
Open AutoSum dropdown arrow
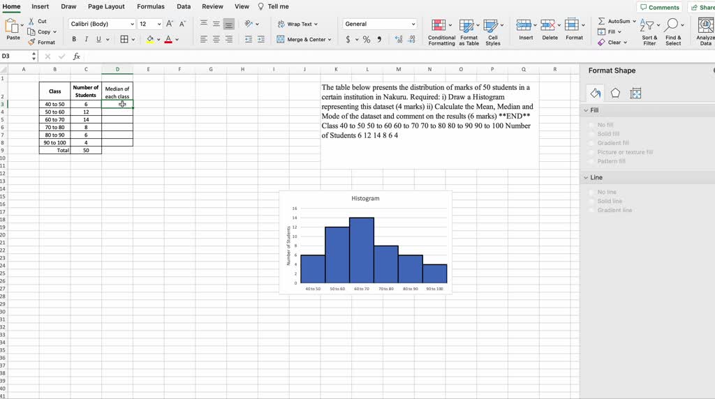[634, 21]
